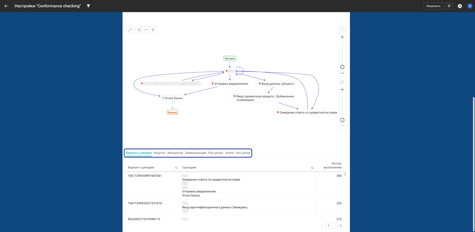Screen dimensions: 475x232
Task: Go to next table page
Action: [341, 226]
